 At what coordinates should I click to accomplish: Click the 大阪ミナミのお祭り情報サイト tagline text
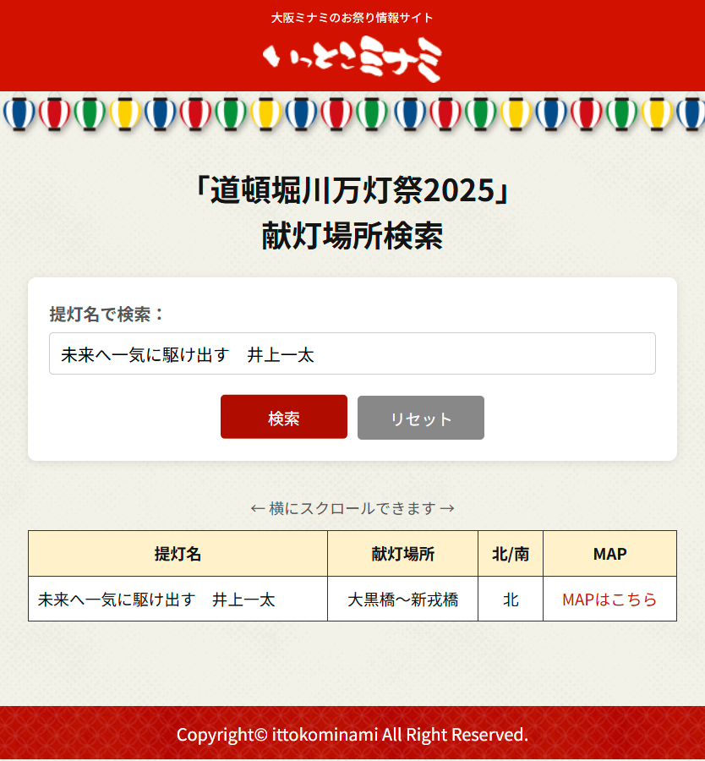[x=352, y=18]
